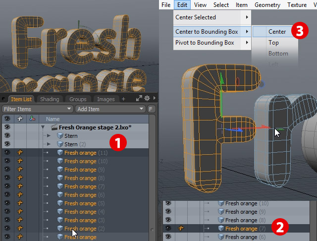Select Top in the submenu
Screen dimensions: 317x241
(x=273, y=43)
